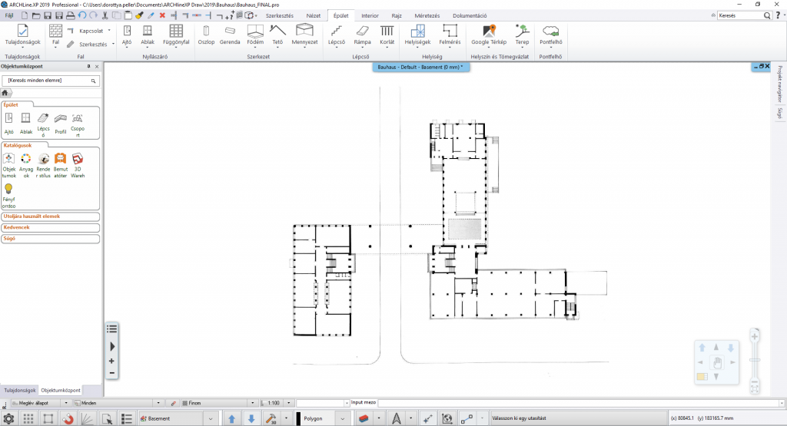Click in the Keresés minden elemre search field
This screenshot has width=787, height=426.
point(51,80)
